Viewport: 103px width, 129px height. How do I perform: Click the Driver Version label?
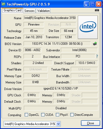[13, 89]
